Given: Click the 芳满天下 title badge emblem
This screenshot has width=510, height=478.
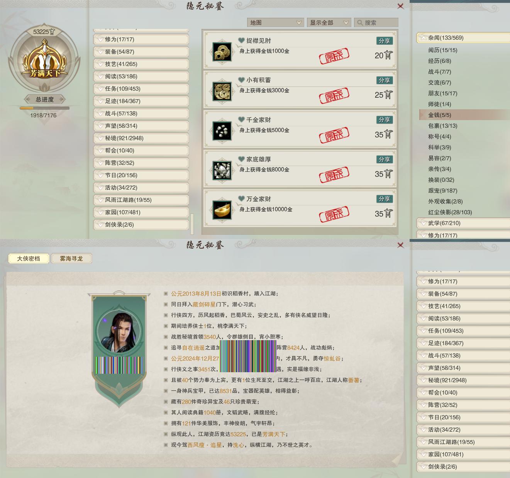Looking at the screenshot, I should [44, 62].
